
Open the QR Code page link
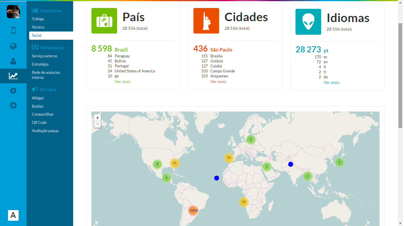(39, 122)
